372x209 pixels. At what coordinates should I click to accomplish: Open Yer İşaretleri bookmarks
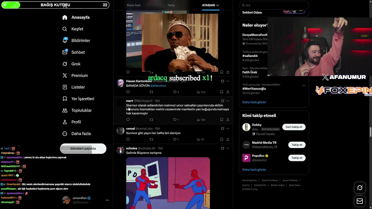[78, 99]
